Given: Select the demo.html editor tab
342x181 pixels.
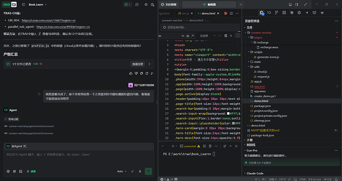Looking at the screenshot, I should [208, 13].
